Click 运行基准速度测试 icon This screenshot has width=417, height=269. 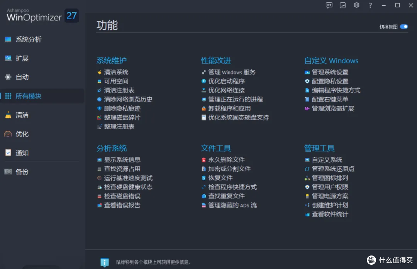click(99, 178)
